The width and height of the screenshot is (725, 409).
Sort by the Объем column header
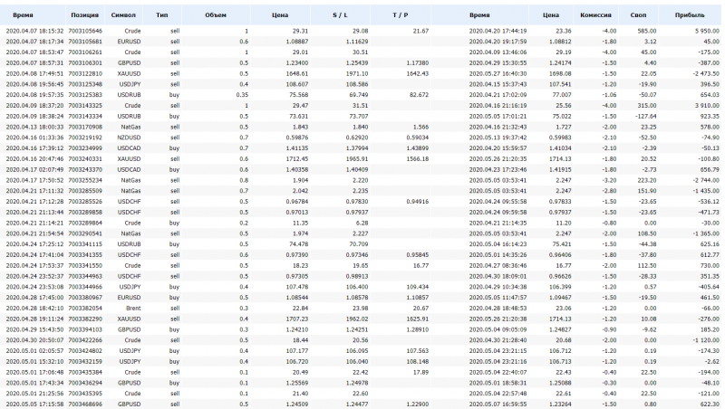[216, 15]
